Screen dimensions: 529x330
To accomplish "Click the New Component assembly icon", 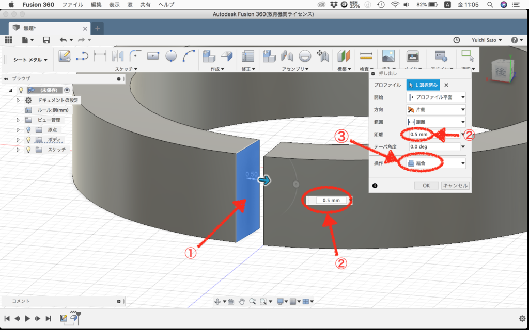I will click(x=269, y=56).
